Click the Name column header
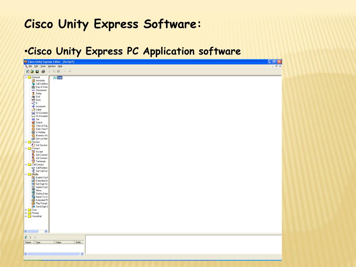356x267 pixels. [x=29, y=242]
